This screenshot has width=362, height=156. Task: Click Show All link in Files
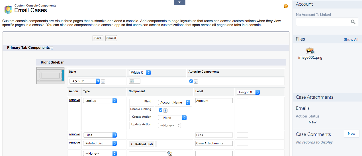351,40
